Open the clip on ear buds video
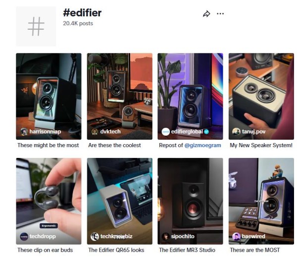This screenshot has width=297, height=259. click(x=49, y=201)
